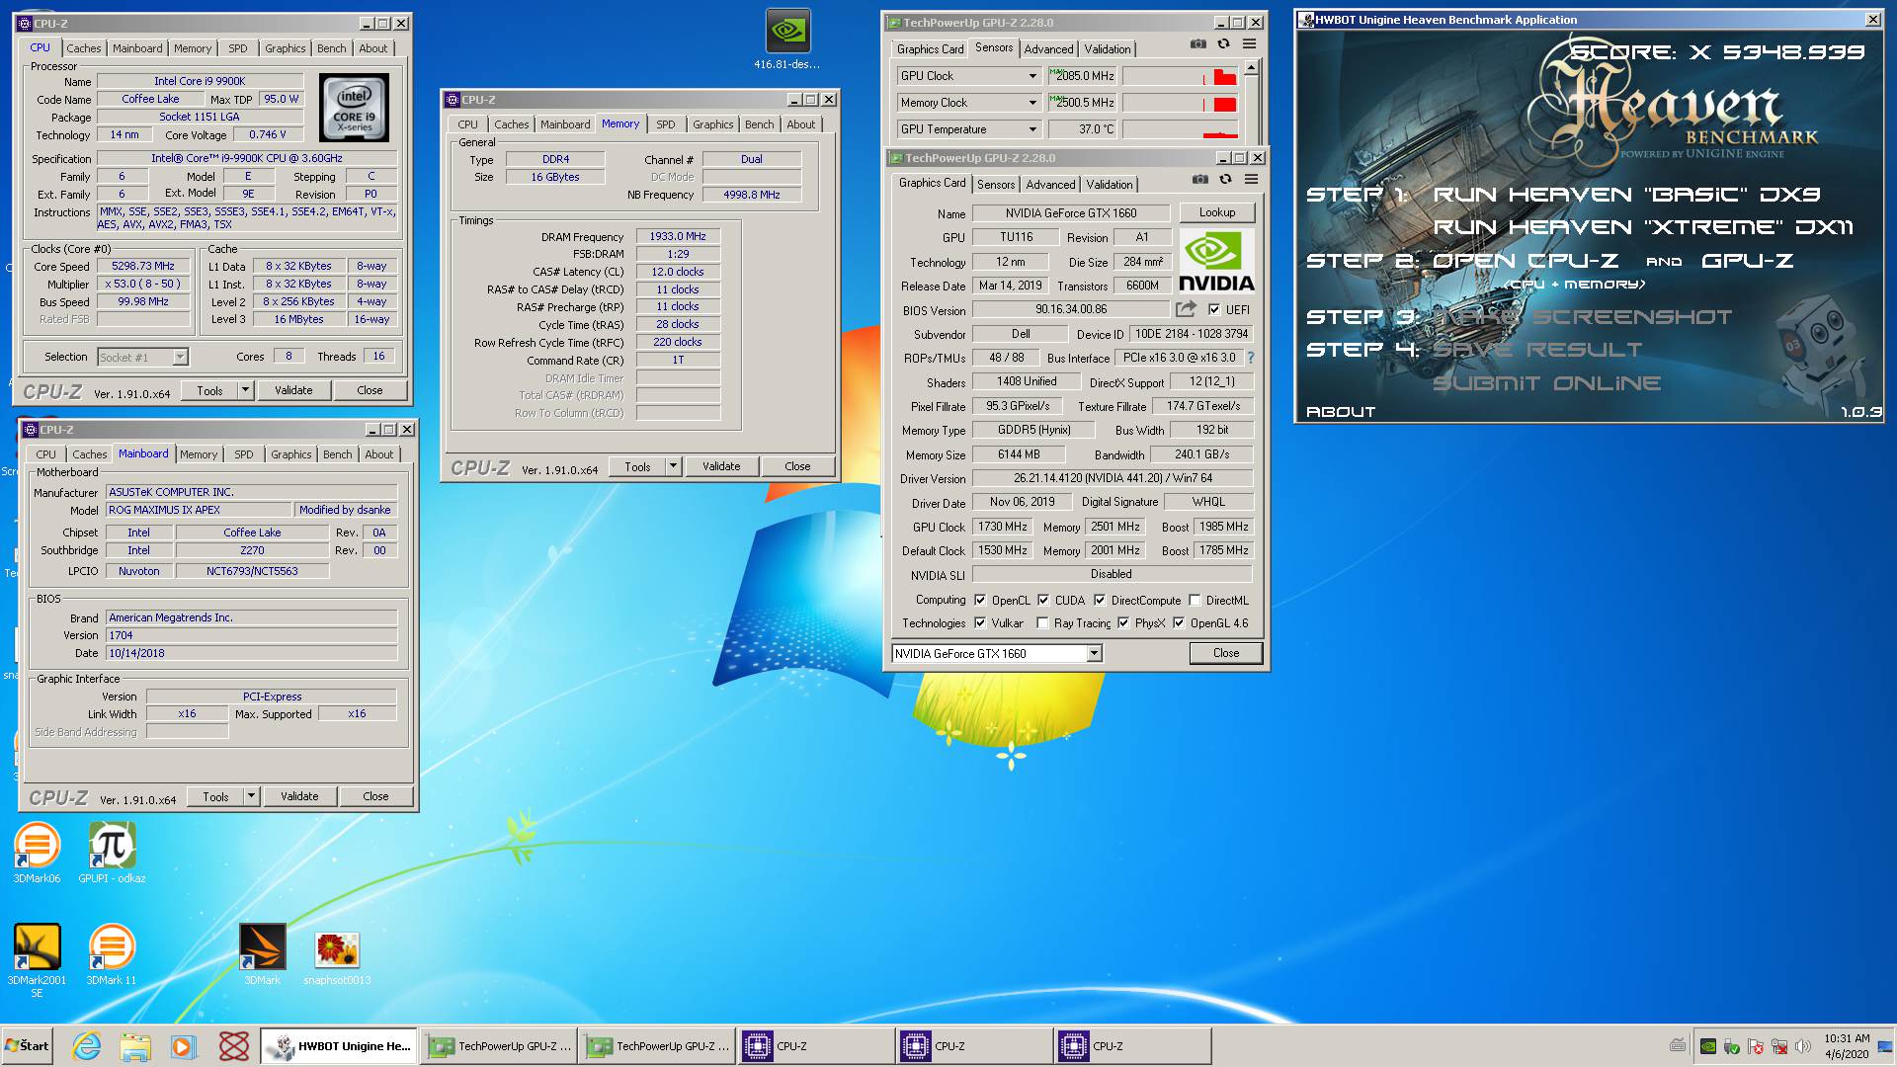Click the Bus Interface question mark icon
This screenshot has width=1897, height=1067.
coord(1251,358)
